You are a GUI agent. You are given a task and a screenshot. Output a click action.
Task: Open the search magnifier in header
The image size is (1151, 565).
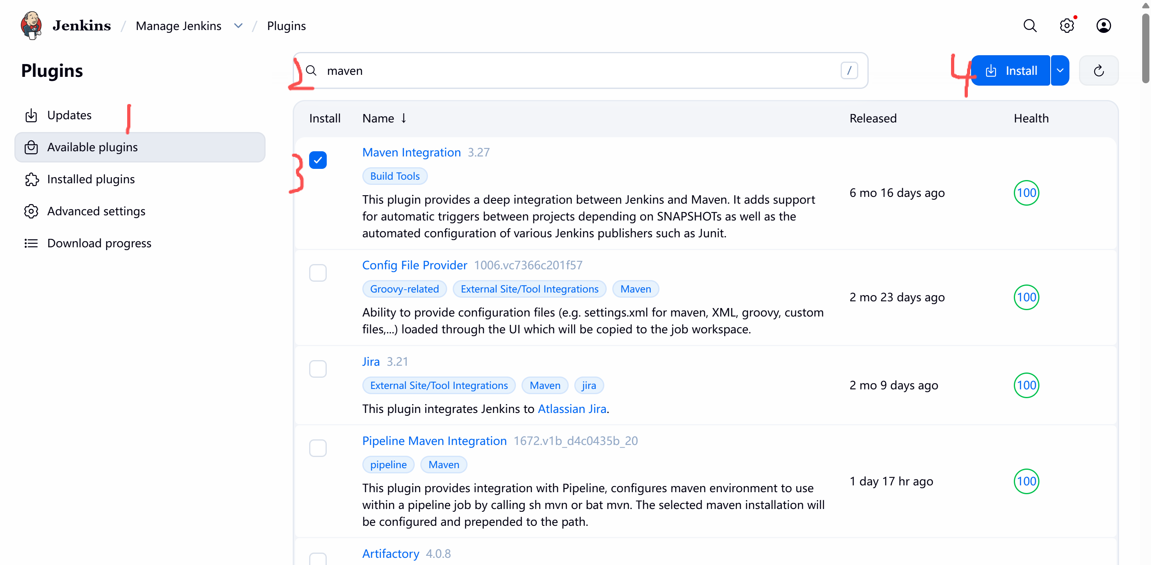coord(1029,26)
